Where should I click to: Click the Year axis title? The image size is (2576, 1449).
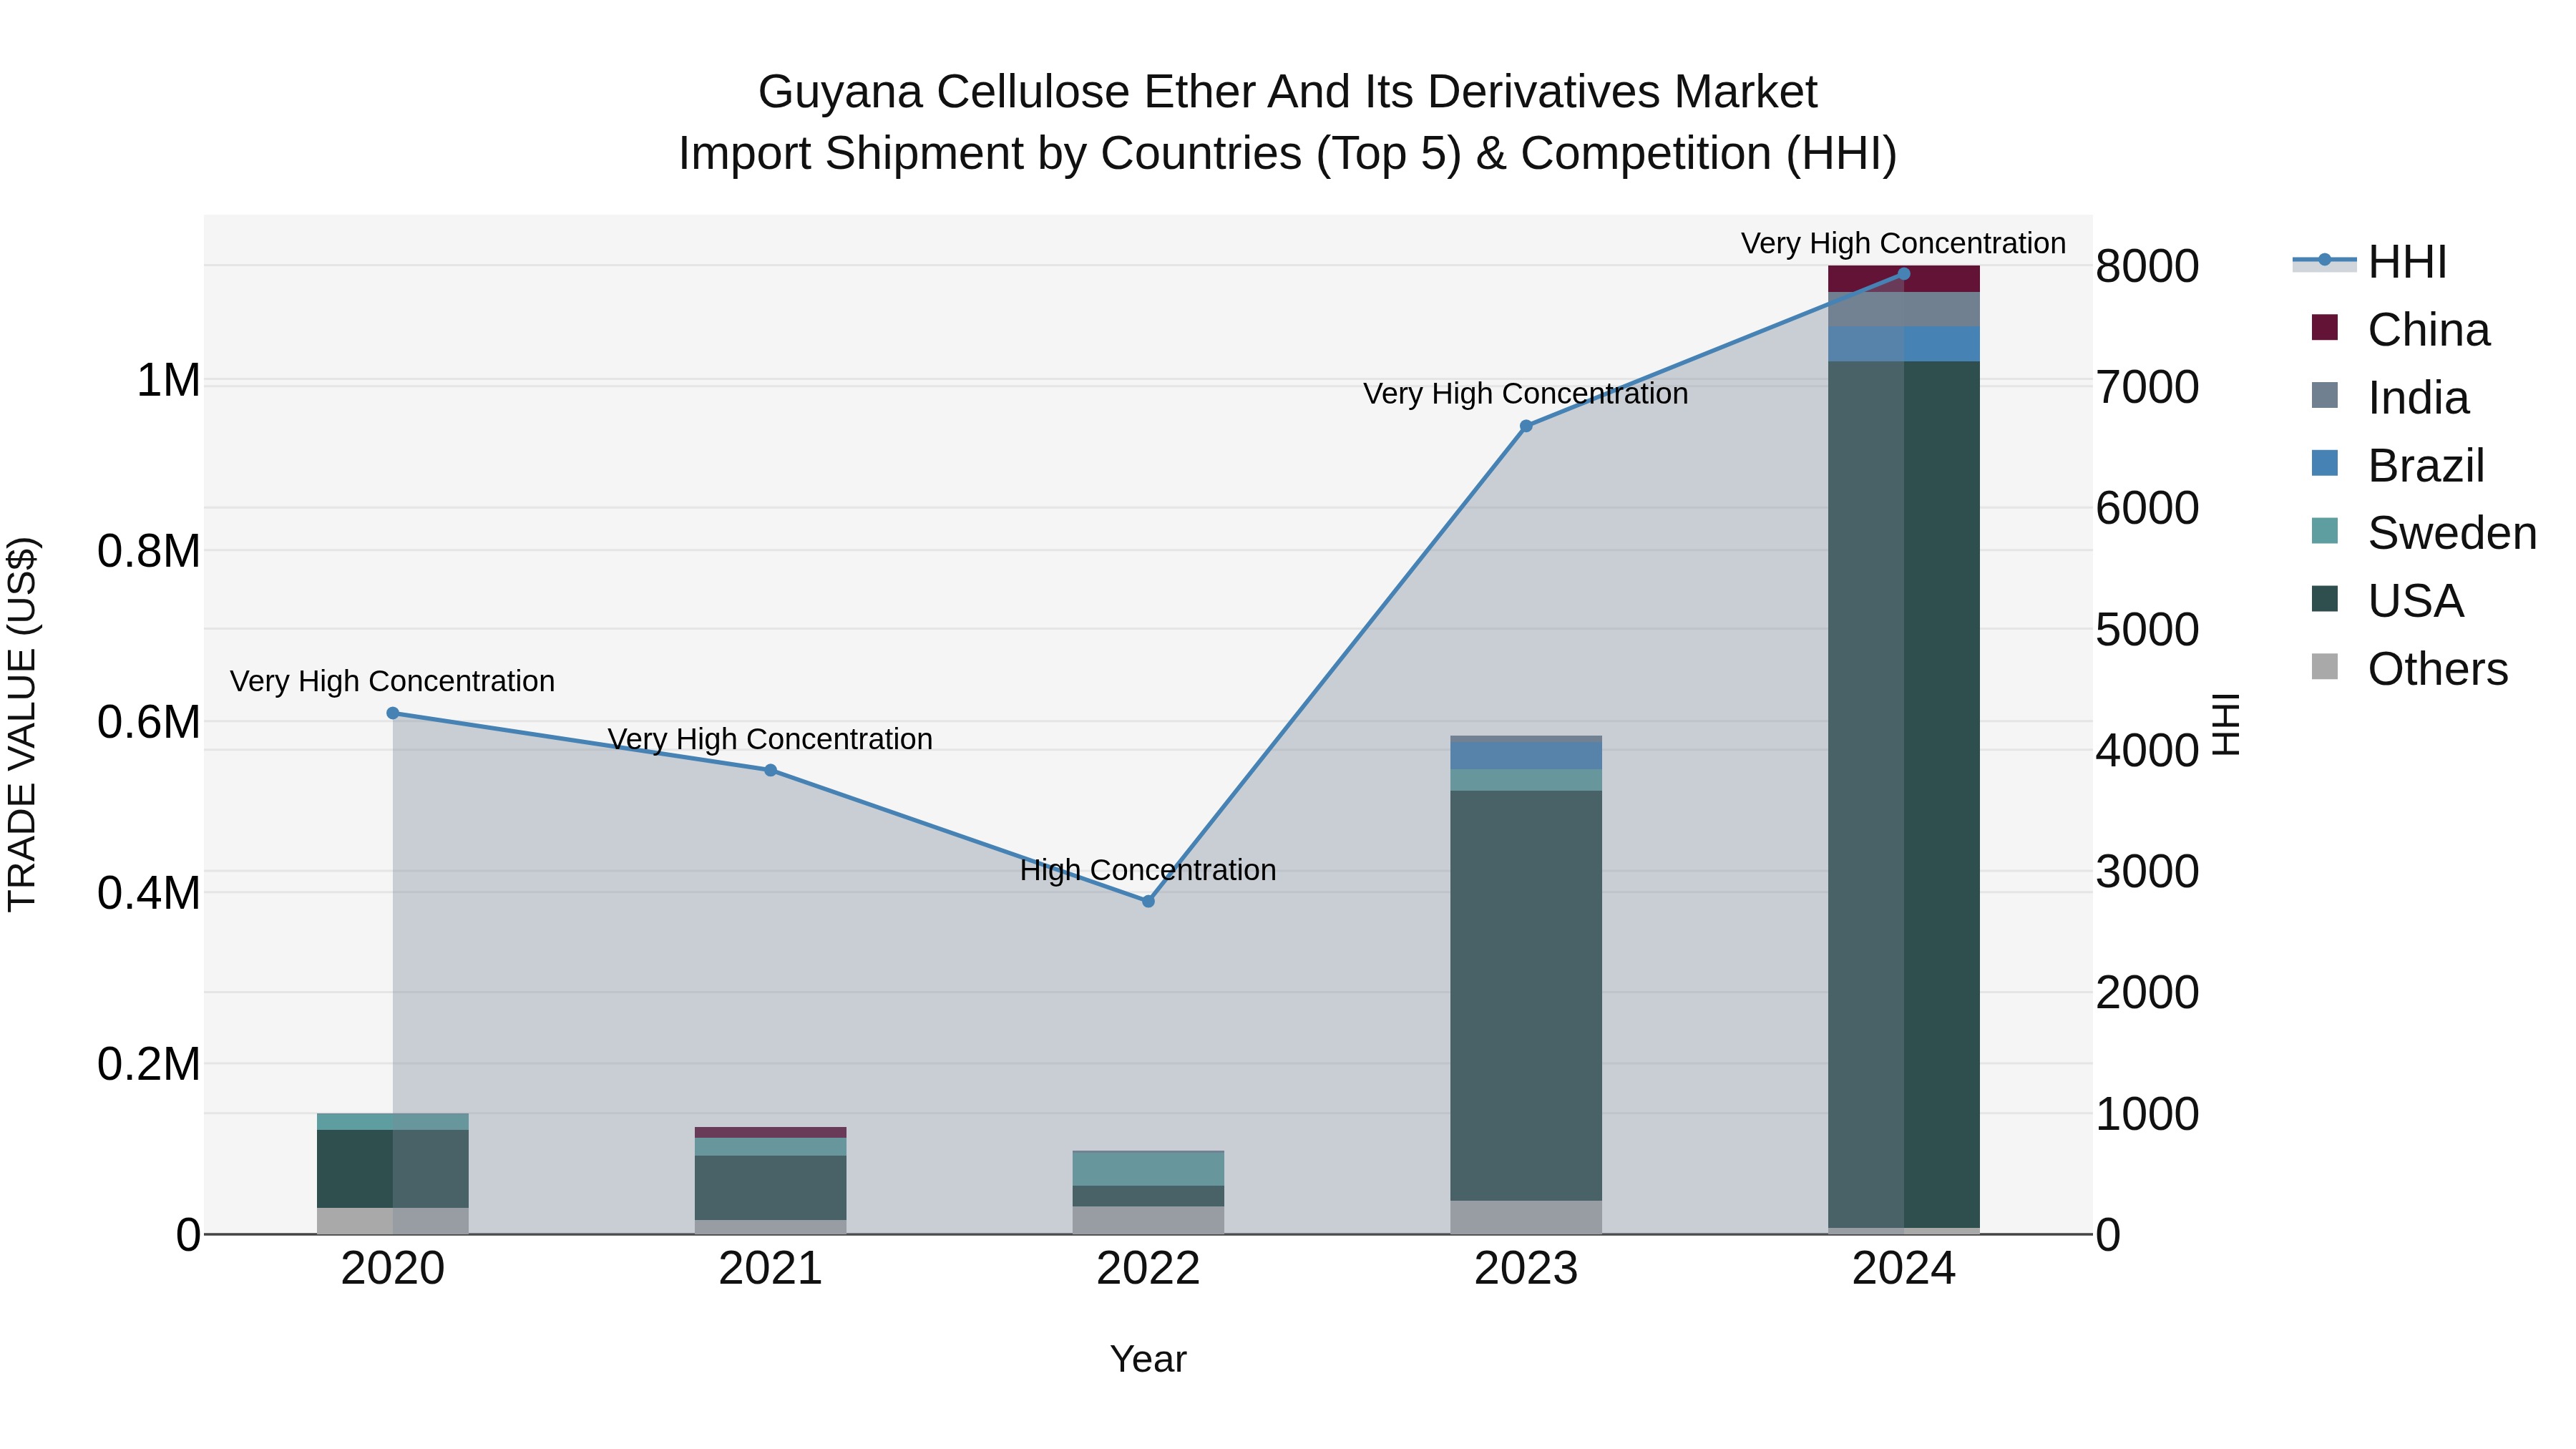[1148, 1359]
